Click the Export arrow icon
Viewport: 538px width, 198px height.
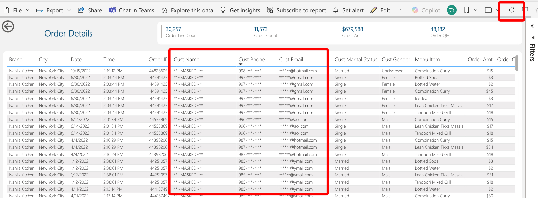[x=40, y=10]
